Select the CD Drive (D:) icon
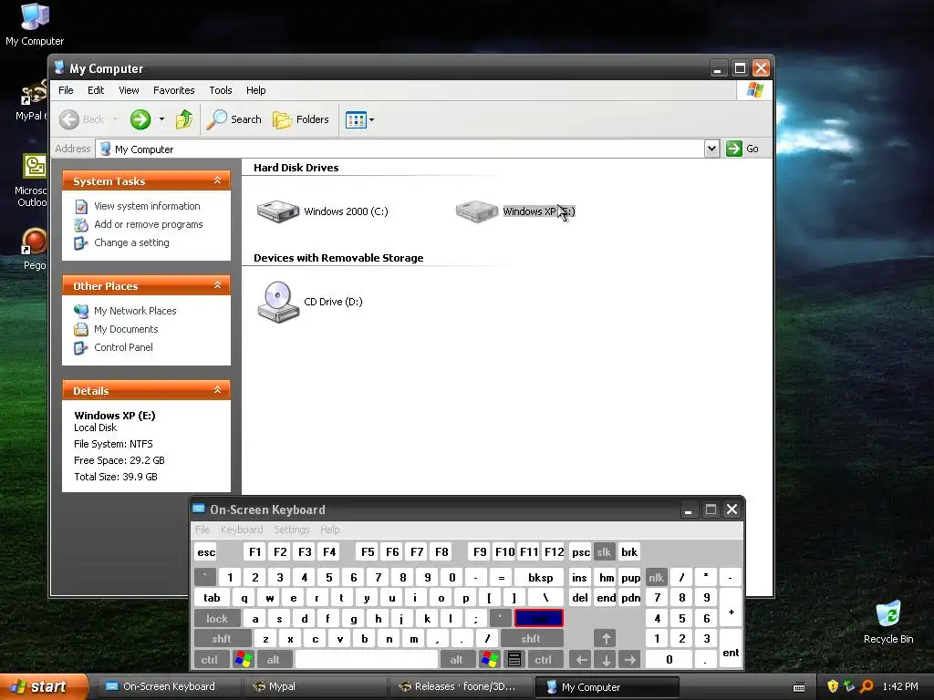This screenshot has width=934, height=700. (x=278, y=302)
